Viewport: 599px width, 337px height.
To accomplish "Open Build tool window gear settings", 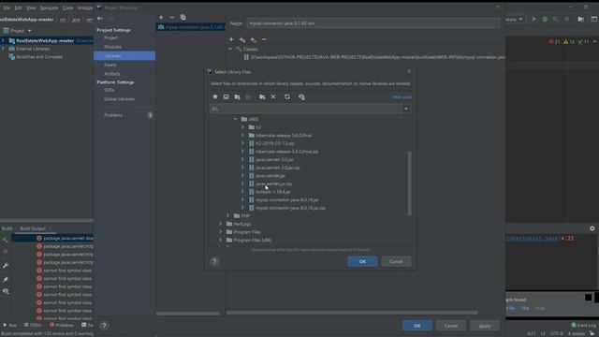I will click(592, 228).
